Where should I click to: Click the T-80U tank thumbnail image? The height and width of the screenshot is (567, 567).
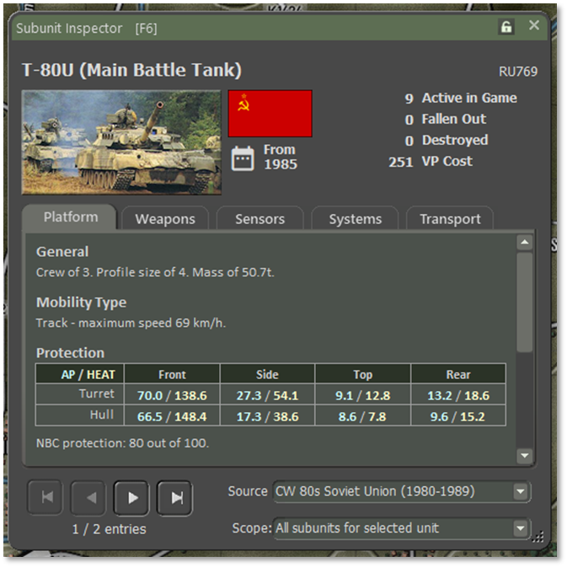coord(121,142)
